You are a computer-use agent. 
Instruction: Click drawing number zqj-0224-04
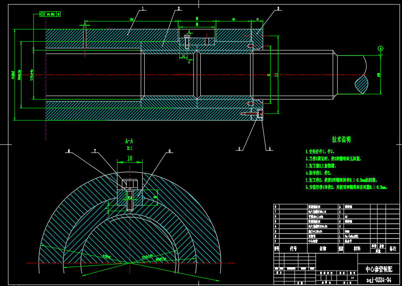click(x=379, y=280)
